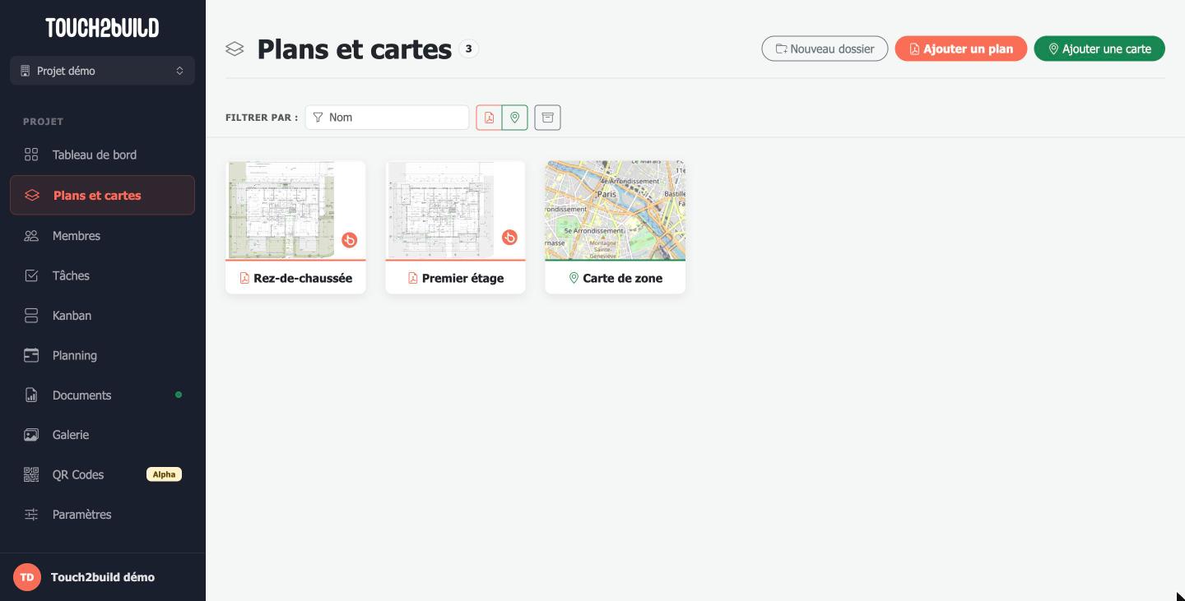Open Tableau de bord in sidebar
1185x601 pixels.
point(102,155)
